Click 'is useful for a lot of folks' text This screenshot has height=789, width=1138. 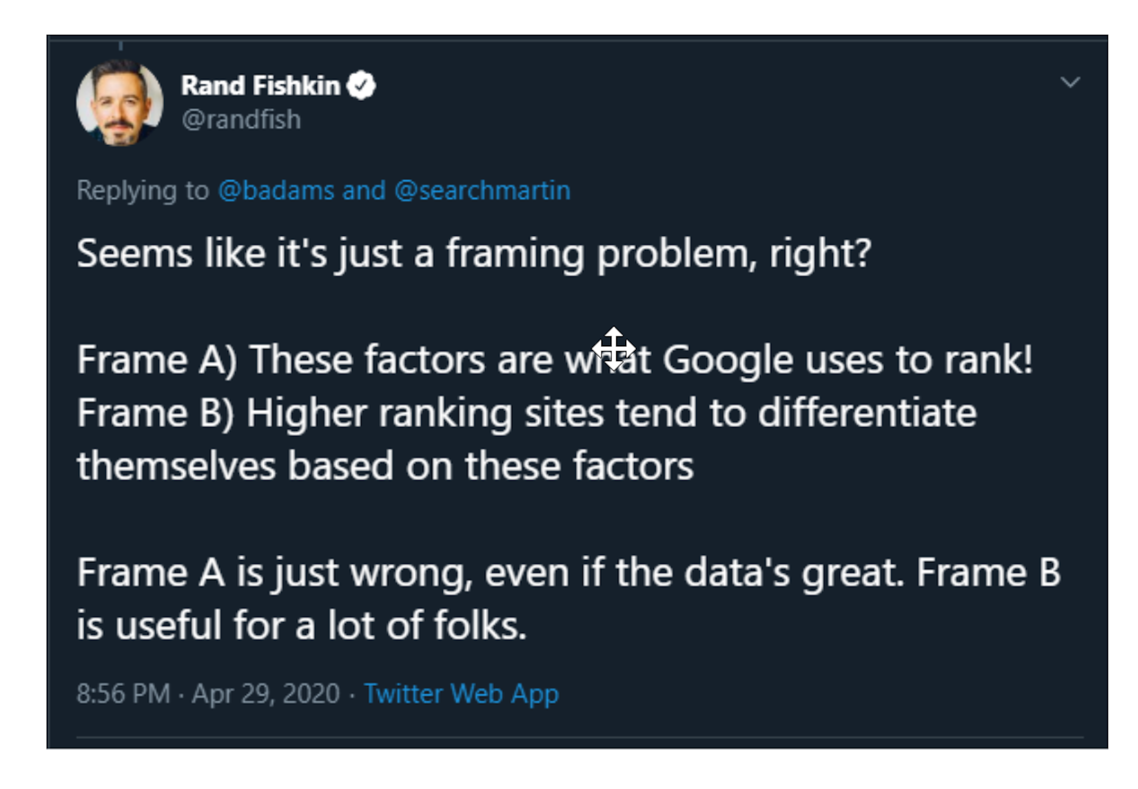point(301,625)
